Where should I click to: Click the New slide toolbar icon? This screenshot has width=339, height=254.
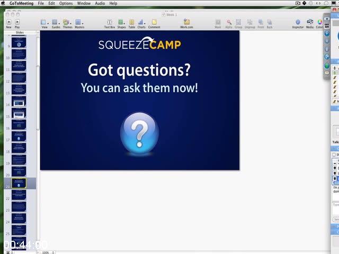(8, 22)
